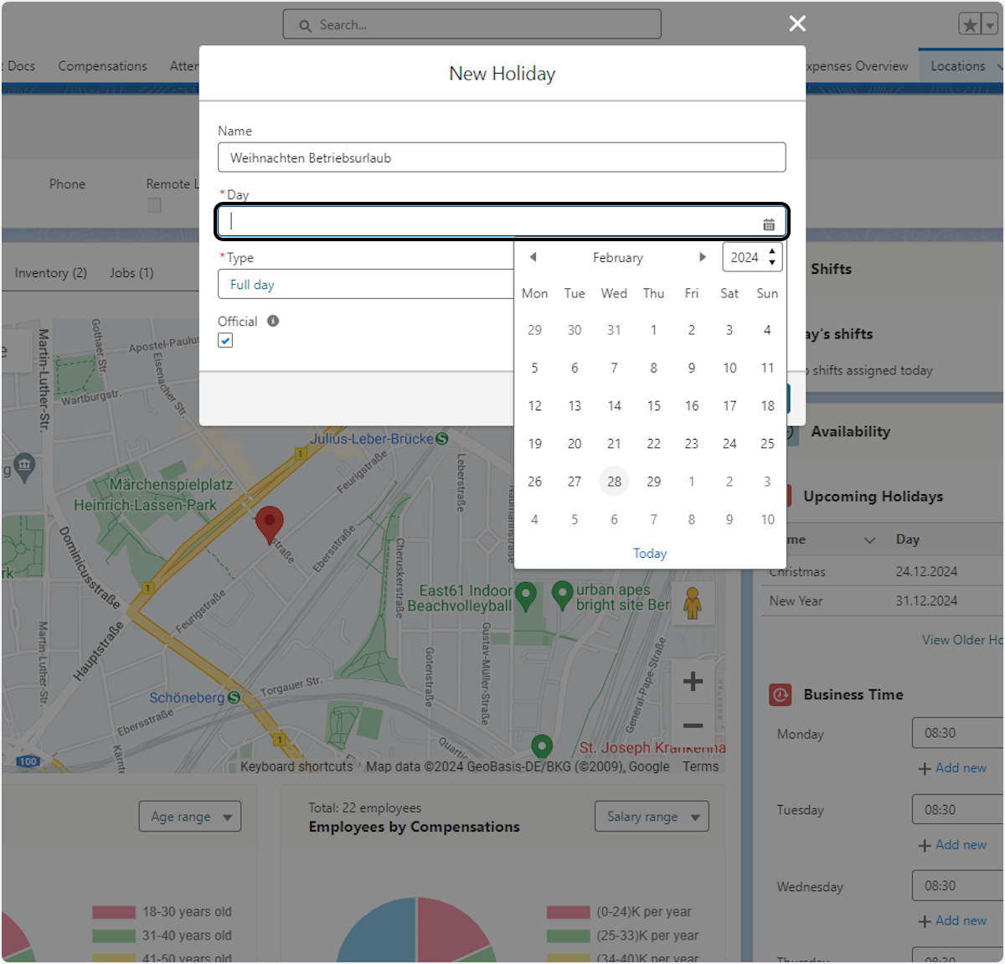Click the calendar icon in Day field
Screen dimensions: 1005x964
768,224
